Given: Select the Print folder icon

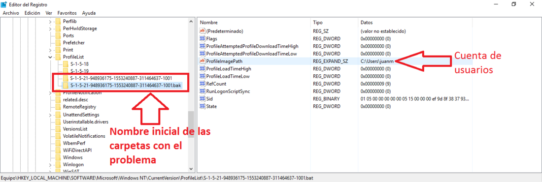Looking at the screenshot, I should click(x=58, y=50).
